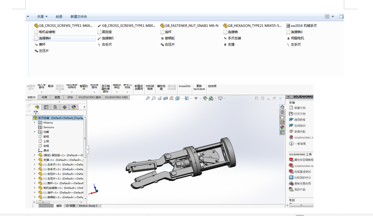Screen dimensions: 373x216
Task: Toggle Show Hidden Components (显示隐藏的零部件)
Action: [106, 88]
